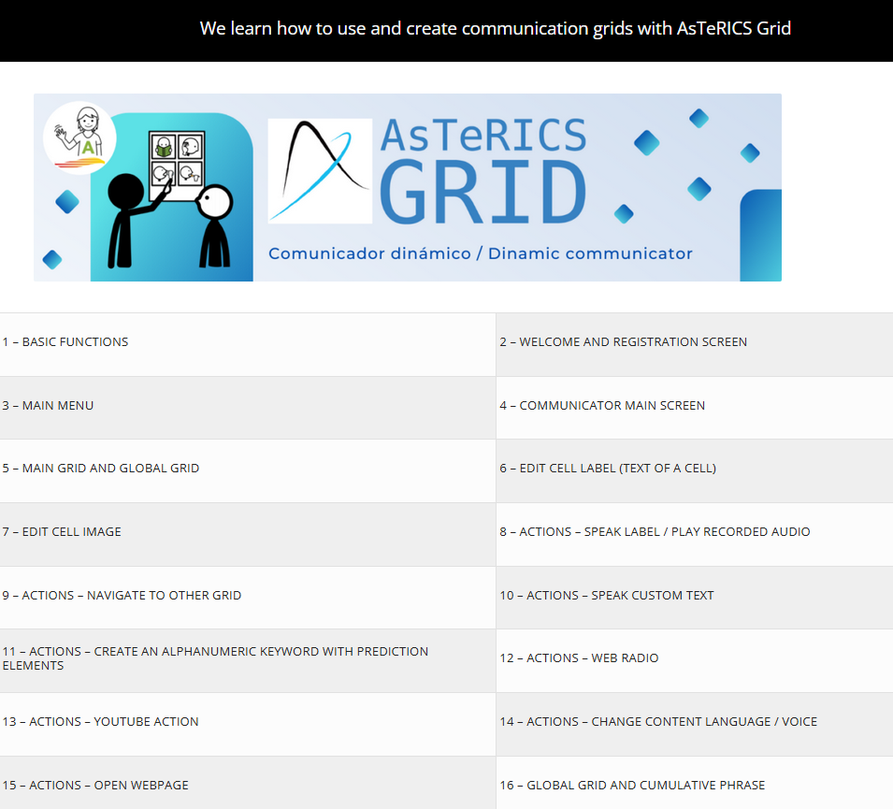Select the YouTube action tutorial
Image resolution: width=893 pixels, height=809 pixels.
tap(101, 721)
